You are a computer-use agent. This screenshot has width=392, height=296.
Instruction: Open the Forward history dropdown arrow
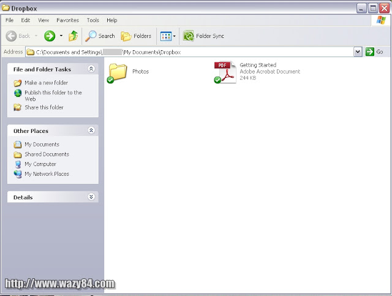pyautogui.click(x=61, y=36)
